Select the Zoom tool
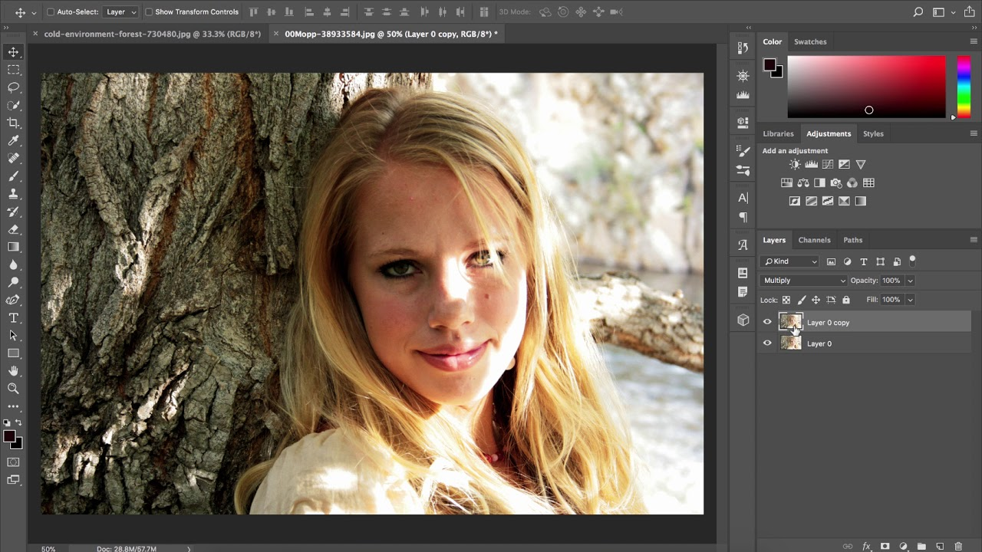The height and width of the screenshot is (552, 982). point(12,389)
